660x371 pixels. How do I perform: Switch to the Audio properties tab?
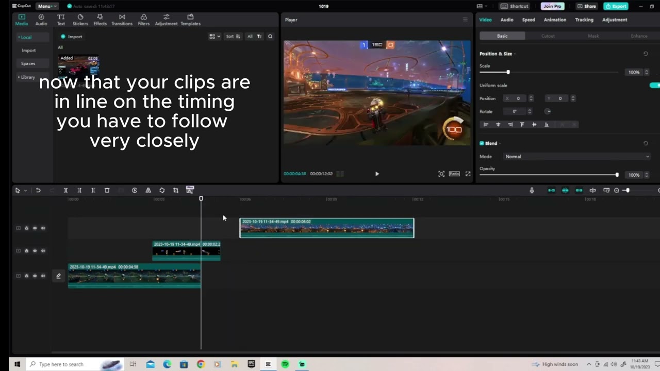tap(507, 20)
